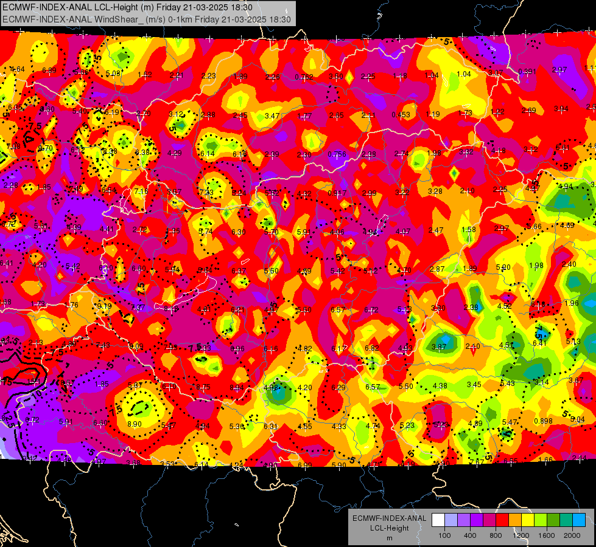Click the wind shear value 0.917

click(337, 193)
